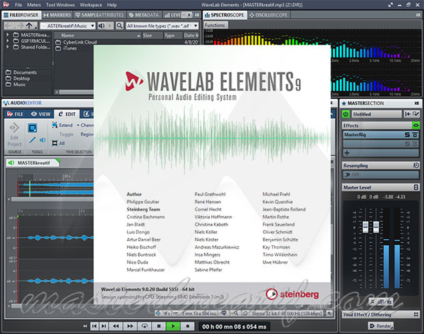
Task: Toggle the Loop playback icon
Action: [144, 326]
